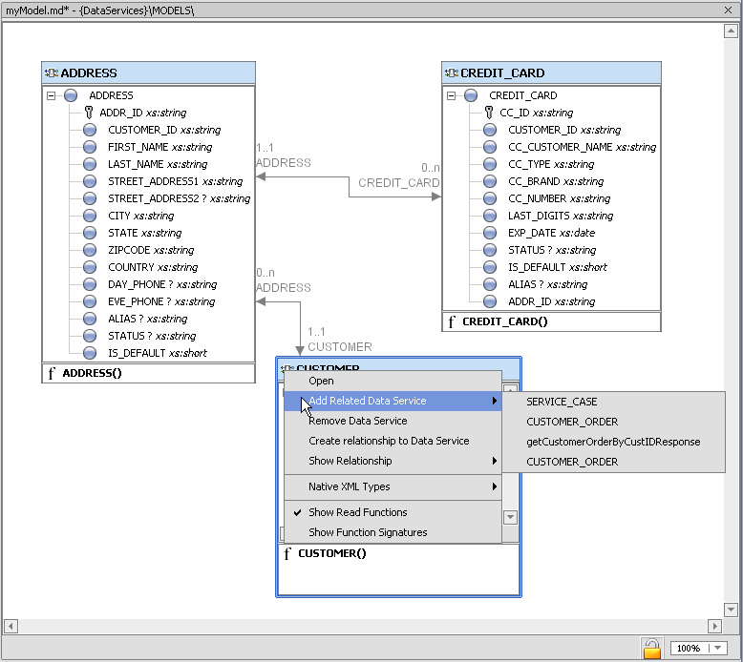Select the ADDRESS root element circle icon

click(71, 95)
